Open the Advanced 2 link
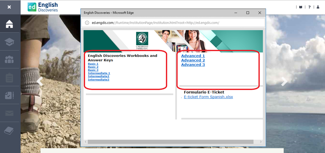Viewport: 325px width, 153px height. pyautogui.click(x=193, y=60)
